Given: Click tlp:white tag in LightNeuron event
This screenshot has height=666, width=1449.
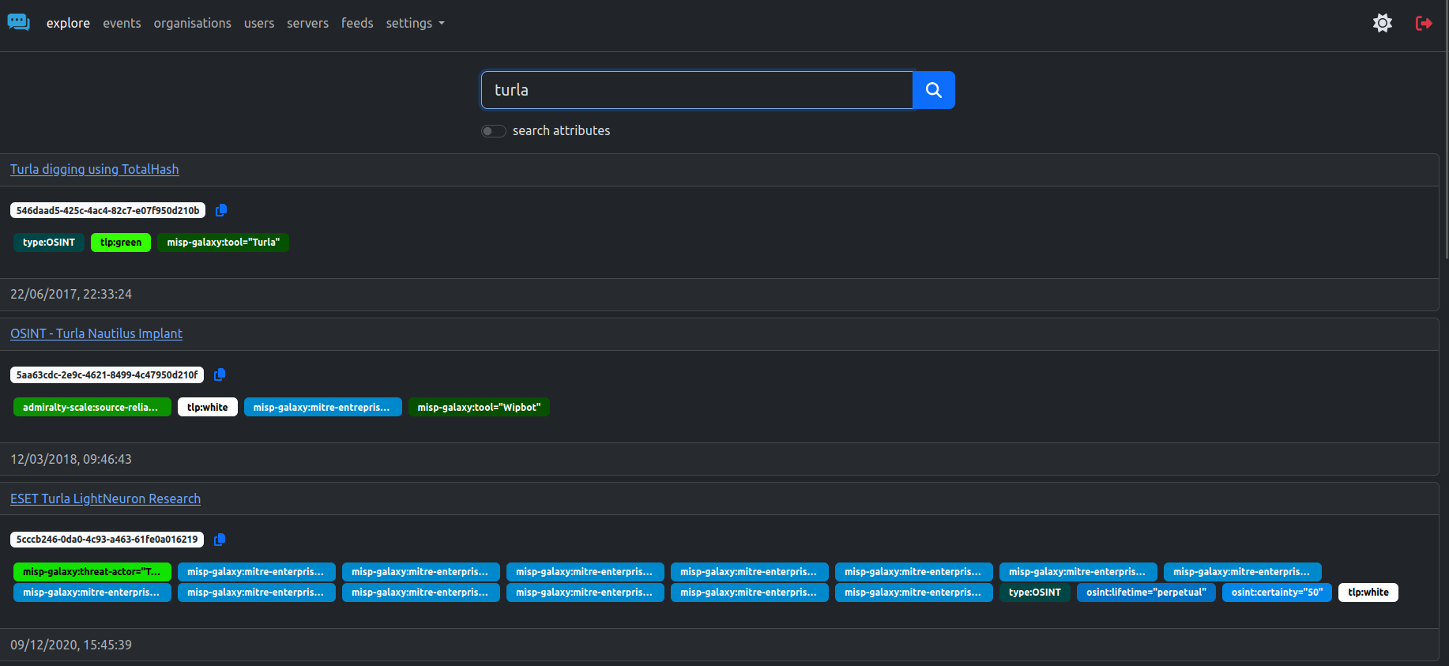Looking at the screenshot, I should tap(1368, 593).
